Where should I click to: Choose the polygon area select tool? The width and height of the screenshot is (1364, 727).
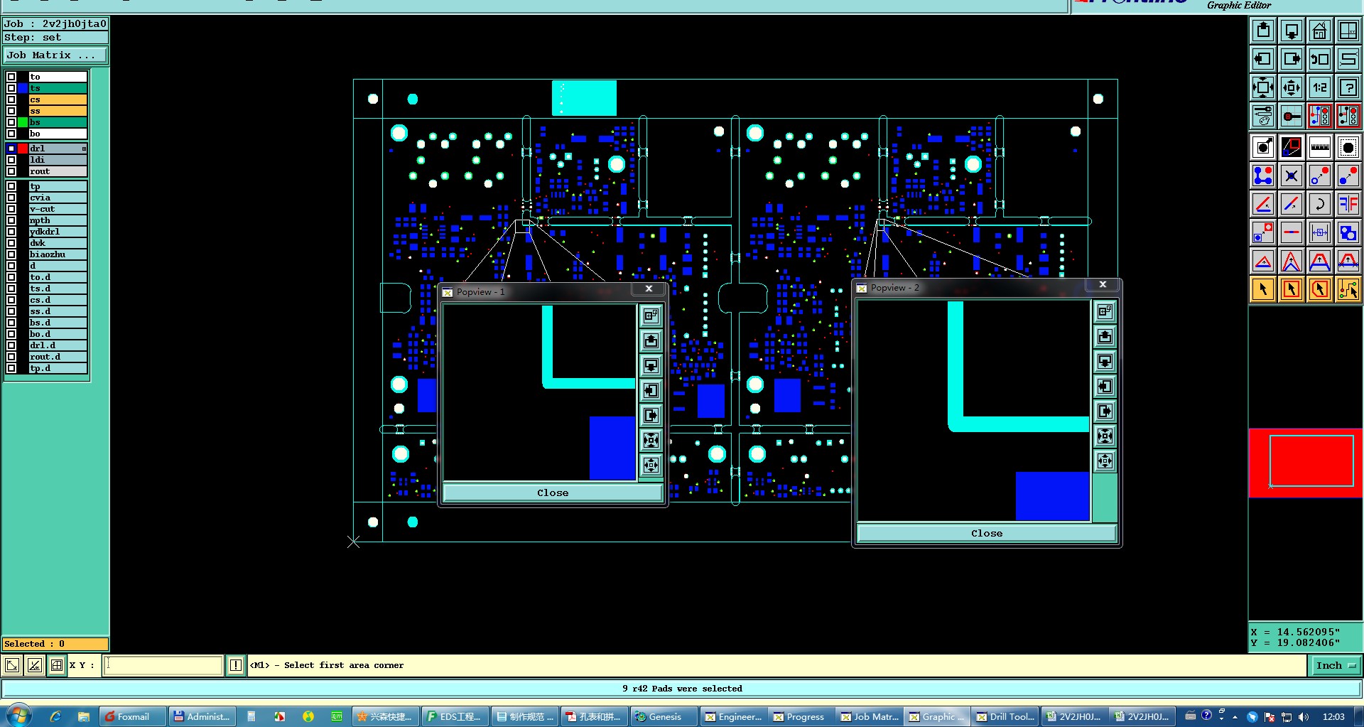[1320, 289]
